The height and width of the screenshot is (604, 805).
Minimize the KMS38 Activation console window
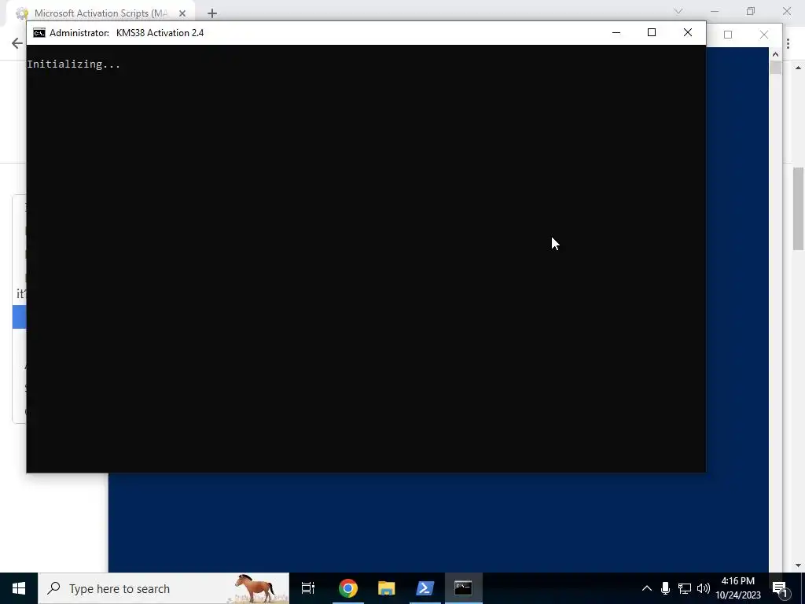click(x=616, y=32)
